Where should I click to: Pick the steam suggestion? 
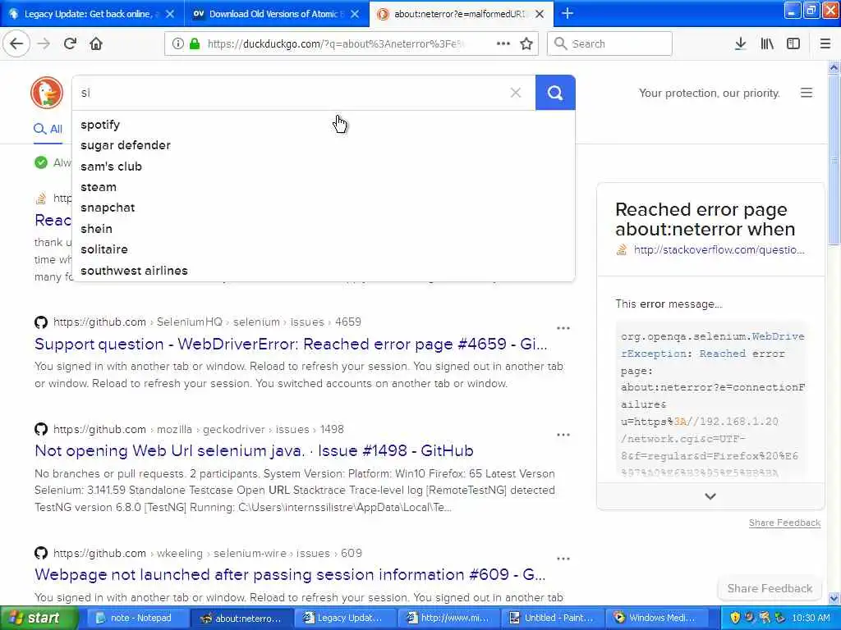click(x=324, y=187)
